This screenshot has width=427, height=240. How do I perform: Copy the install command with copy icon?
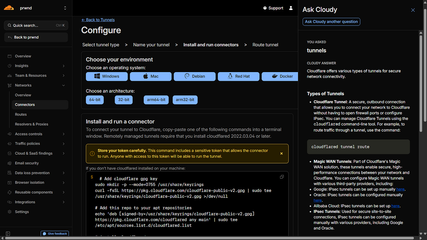282,177
